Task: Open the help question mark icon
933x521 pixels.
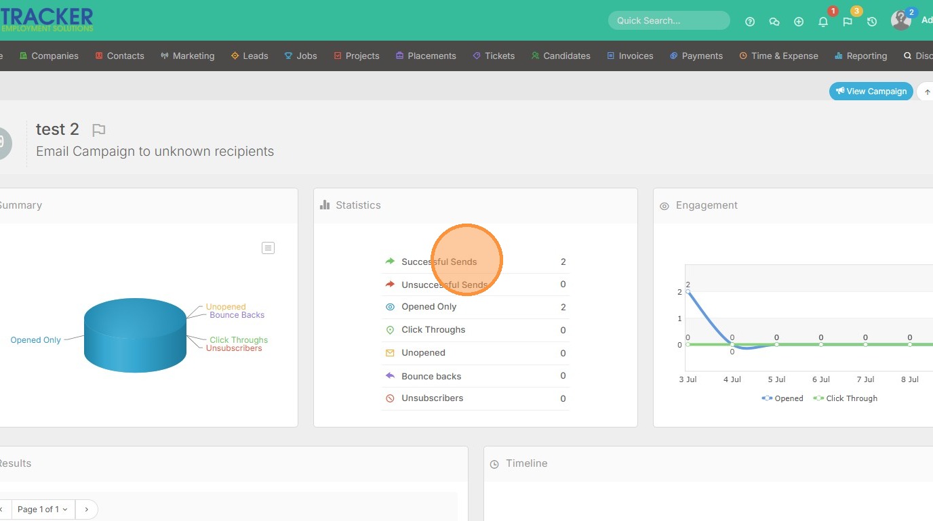Action: coord(750,22)
